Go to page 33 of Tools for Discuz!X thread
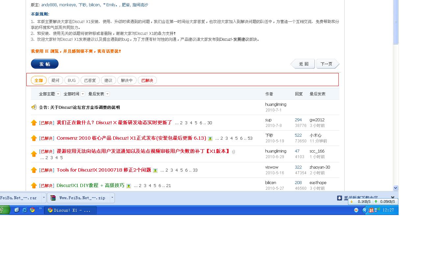 coord(195,170)
